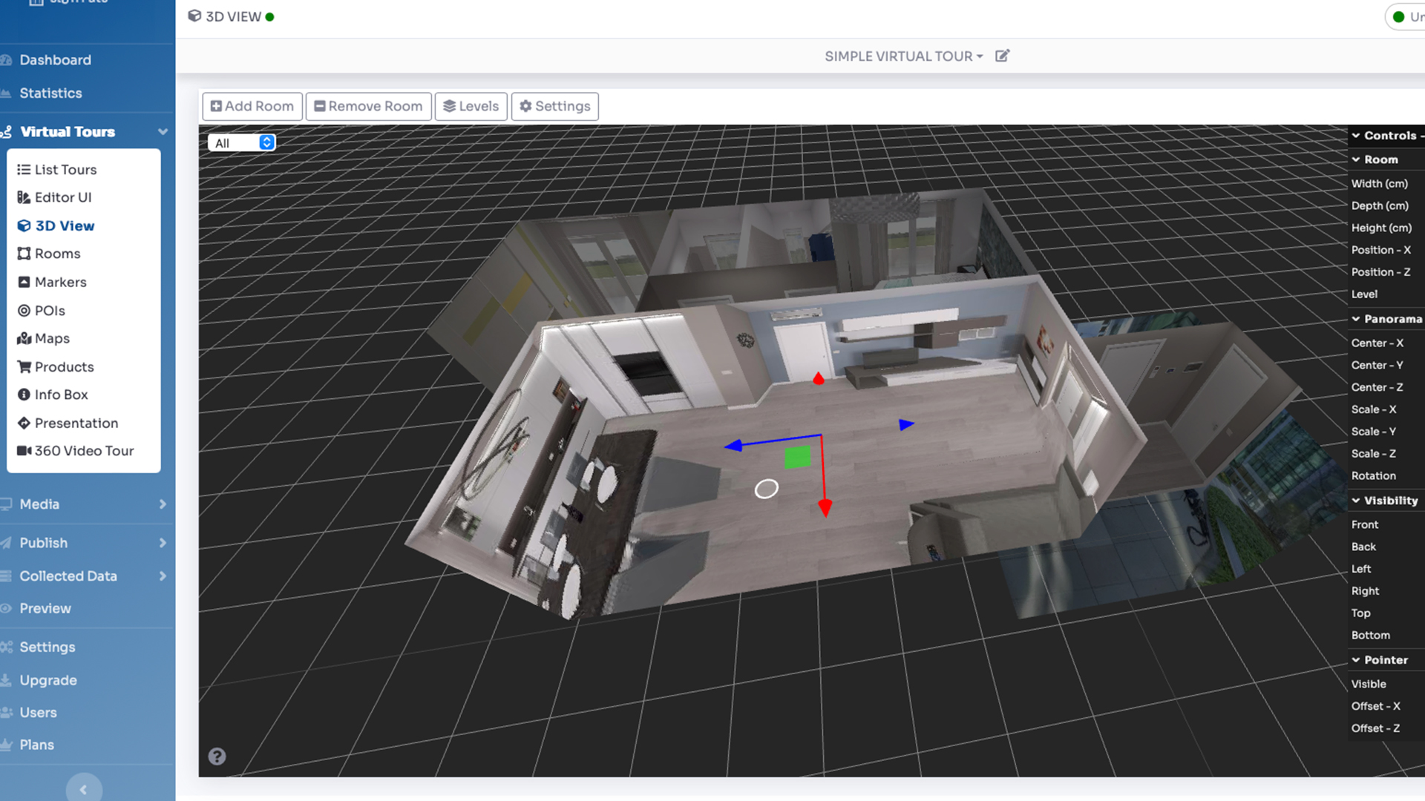Open Plans in the sidebar
The height and width of the screenshot is (801, 1425).
pyautogui.click(x=36, y=745)
